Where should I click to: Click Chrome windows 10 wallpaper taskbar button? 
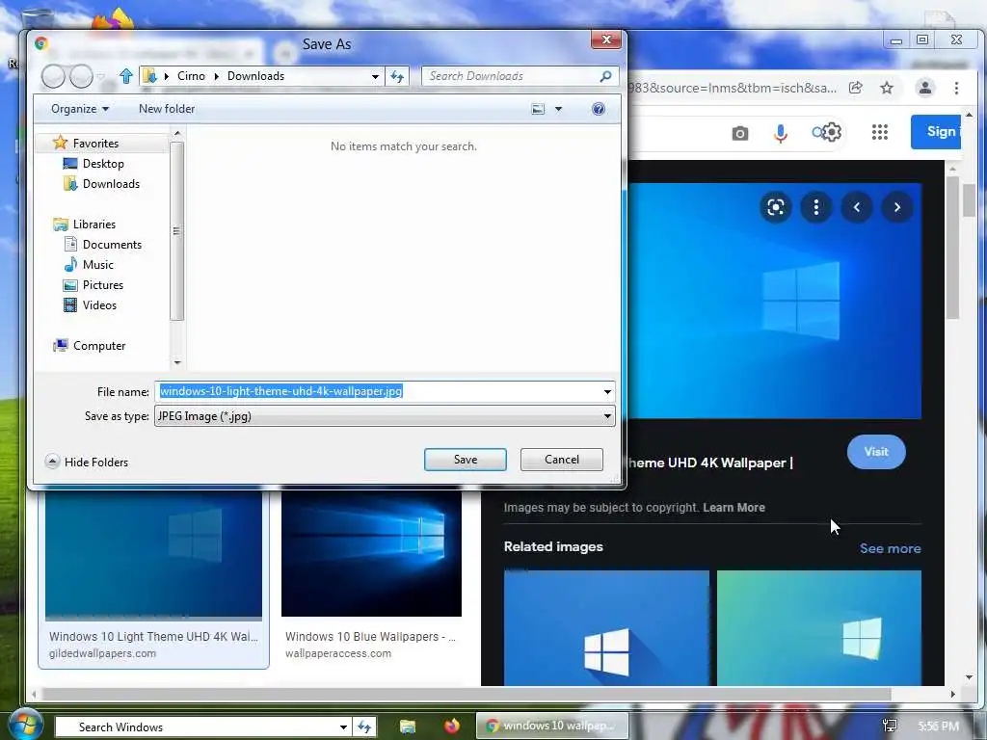552,726
